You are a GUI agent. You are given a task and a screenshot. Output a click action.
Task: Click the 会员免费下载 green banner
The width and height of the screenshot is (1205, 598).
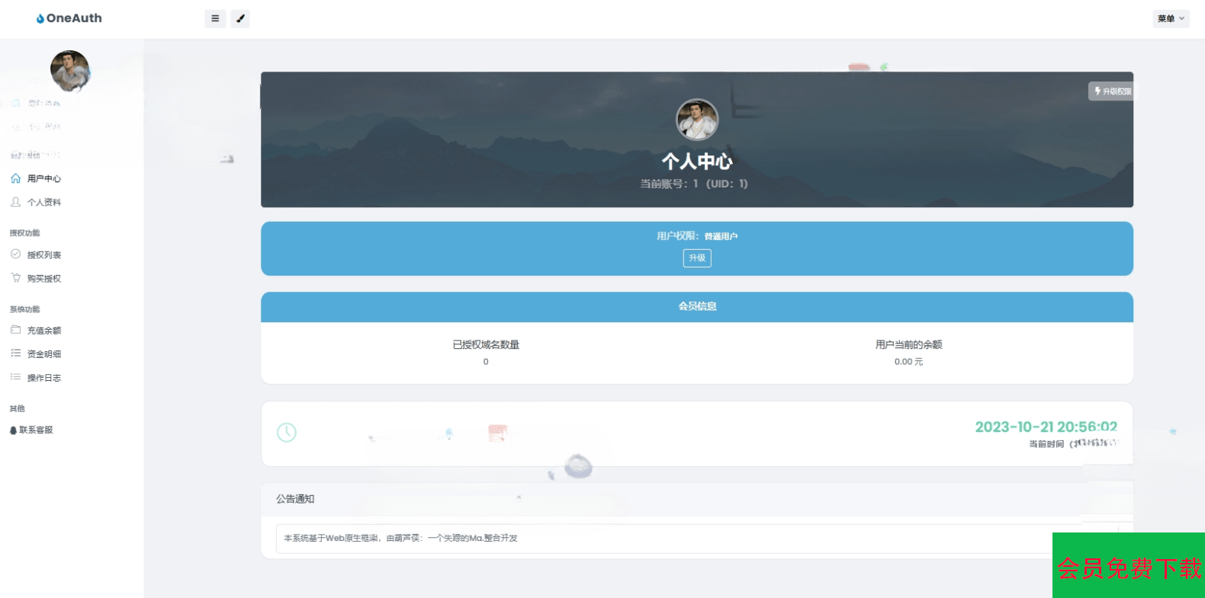coord(1129,566)
